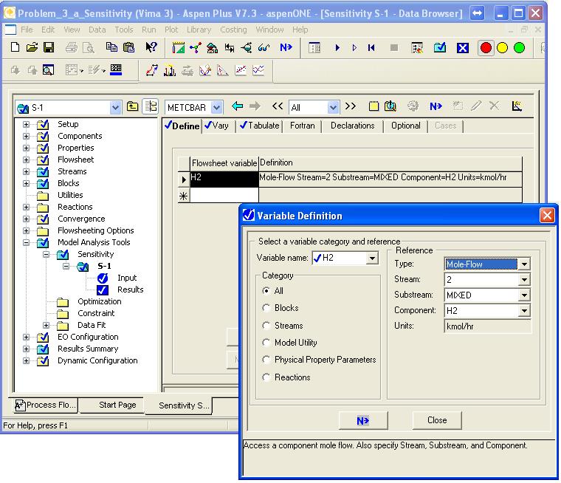Open the Optional tab

click(406, 126)
